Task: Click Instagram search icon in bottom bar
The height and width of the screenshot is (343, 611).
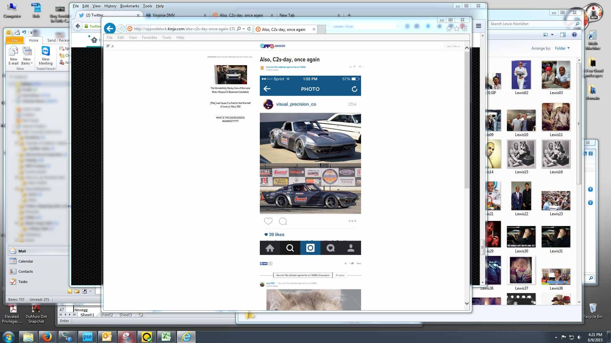Action: (x=290, y=248)
